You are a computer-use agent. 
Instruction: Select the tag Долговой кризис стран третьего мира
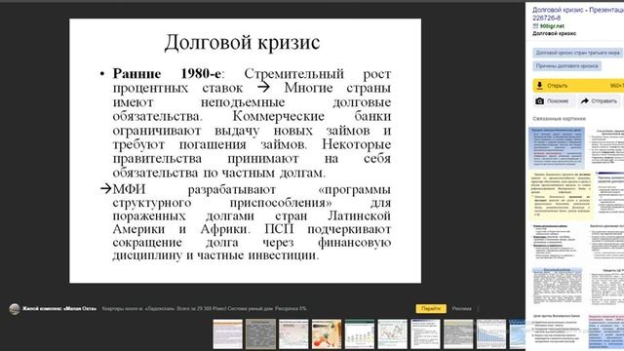pos(577,53)
